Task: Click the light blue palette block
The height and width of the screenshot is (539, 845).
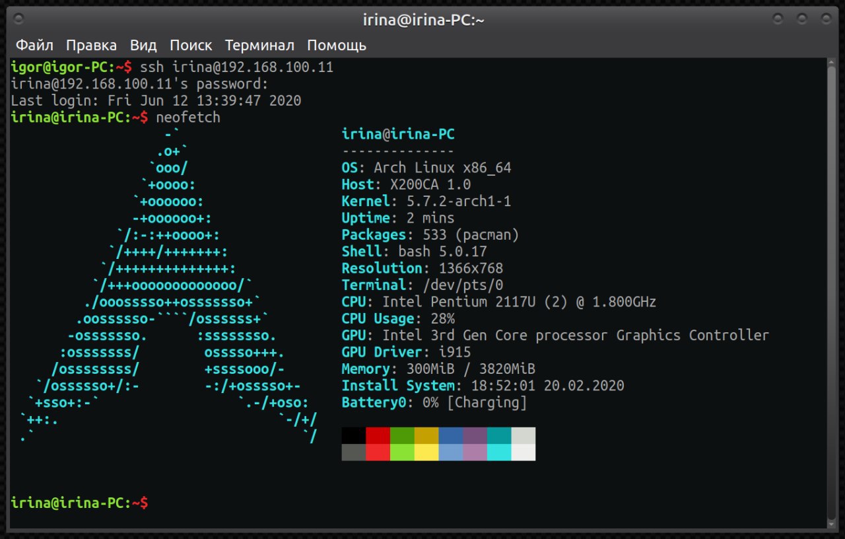Action: tap(451, 452)
